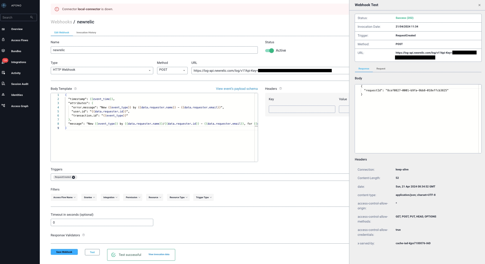Click the Apono logo icon
This screenshot has width=485, height=264.
[x=4, y=5]
